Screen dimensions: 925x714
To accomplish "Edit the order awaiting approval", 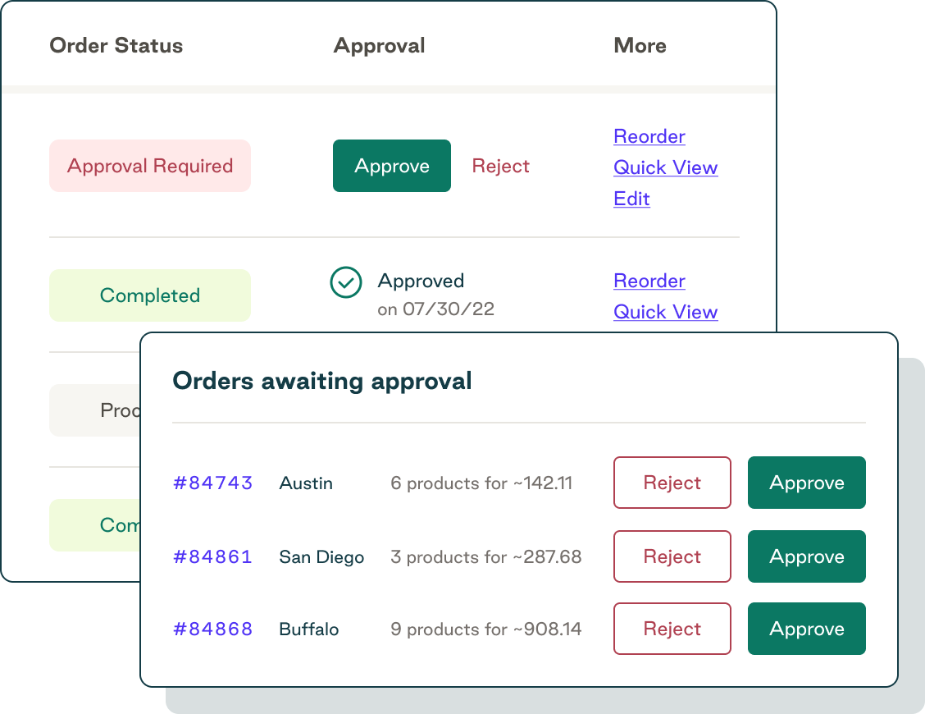I will (631, 199).
